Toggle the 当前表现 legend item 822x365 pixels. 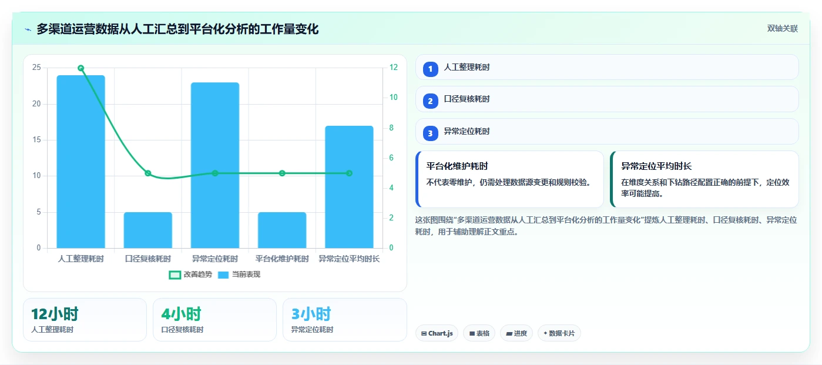[x=239, y=274]
